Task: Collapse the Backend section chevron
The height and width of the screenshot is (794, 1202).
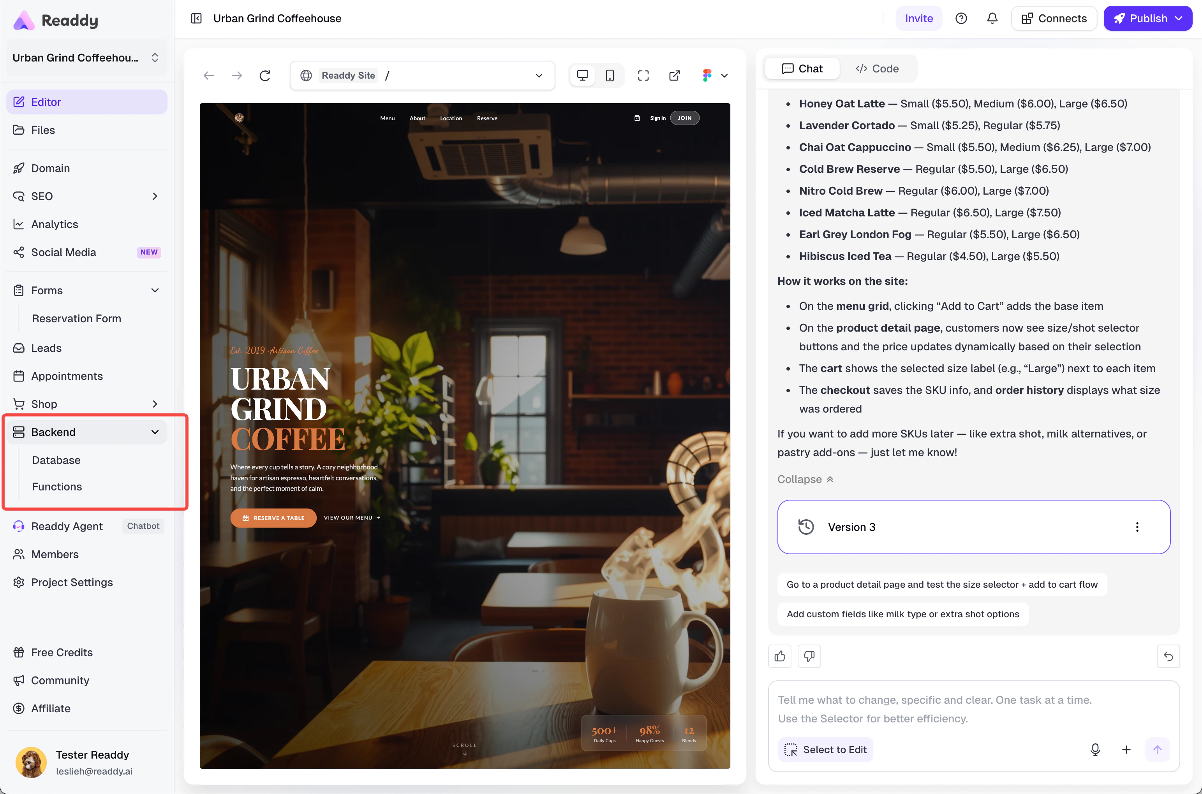Action: point(155,432)
